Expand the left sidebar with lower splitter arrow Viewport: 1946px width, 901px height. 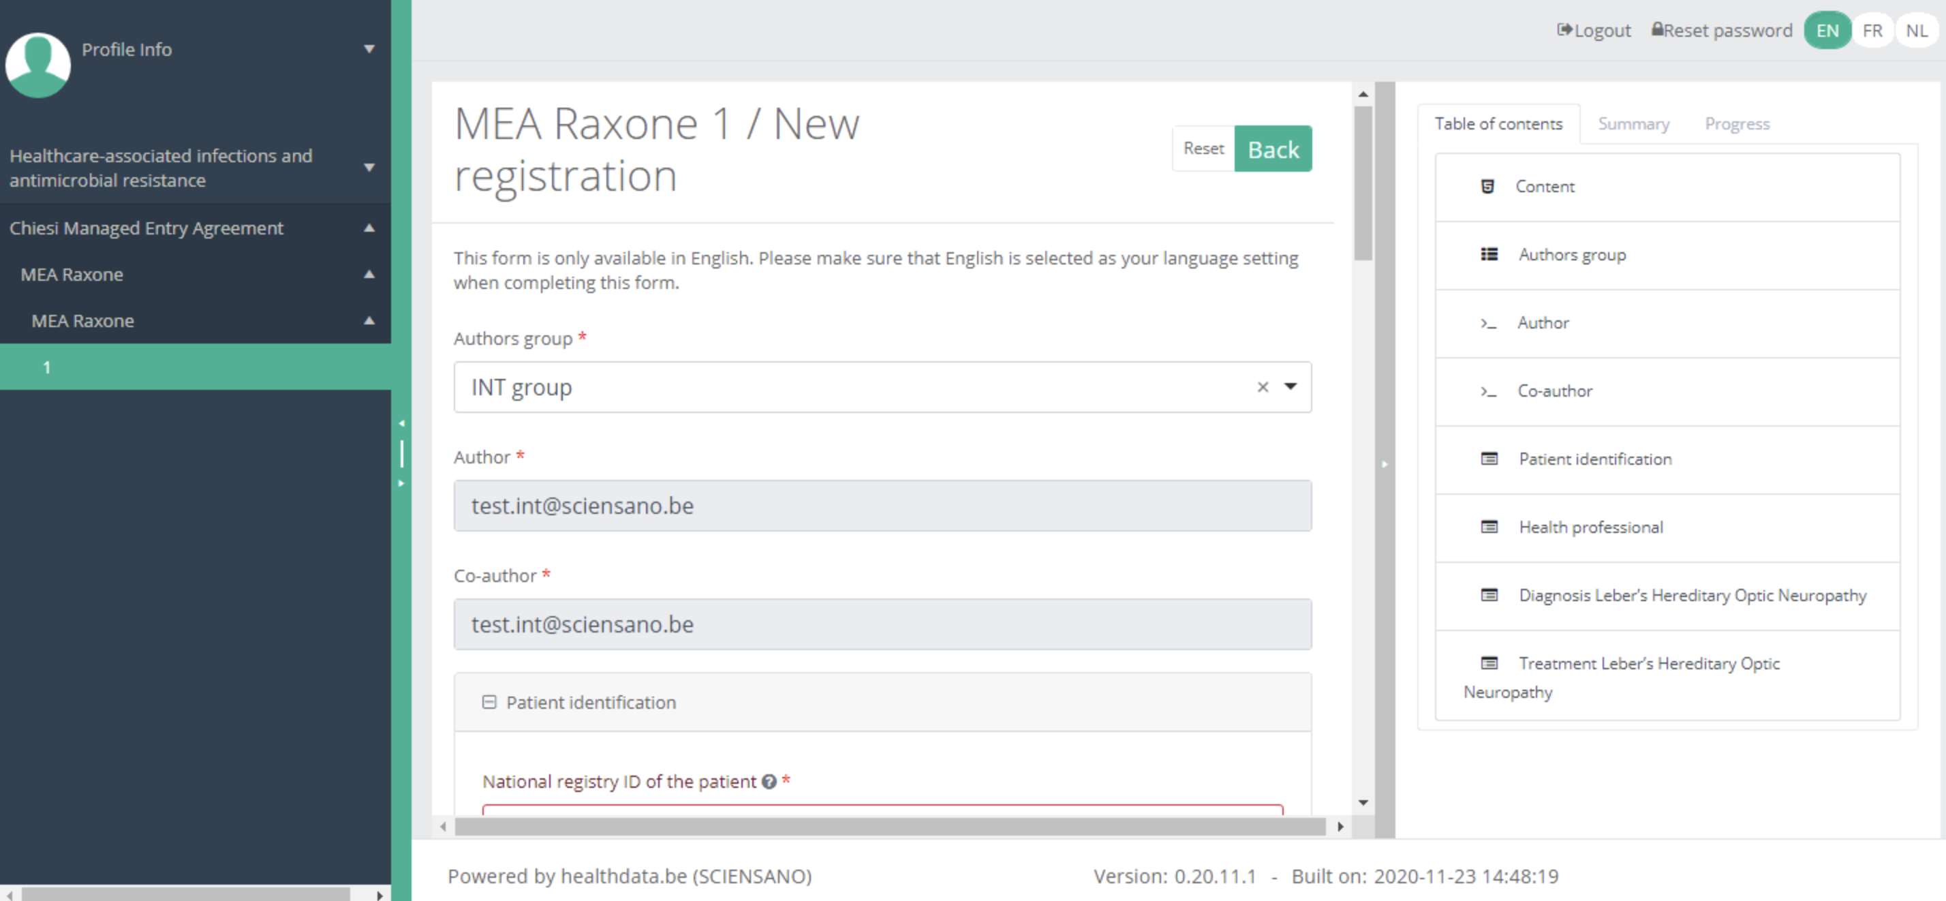point(401,483)
